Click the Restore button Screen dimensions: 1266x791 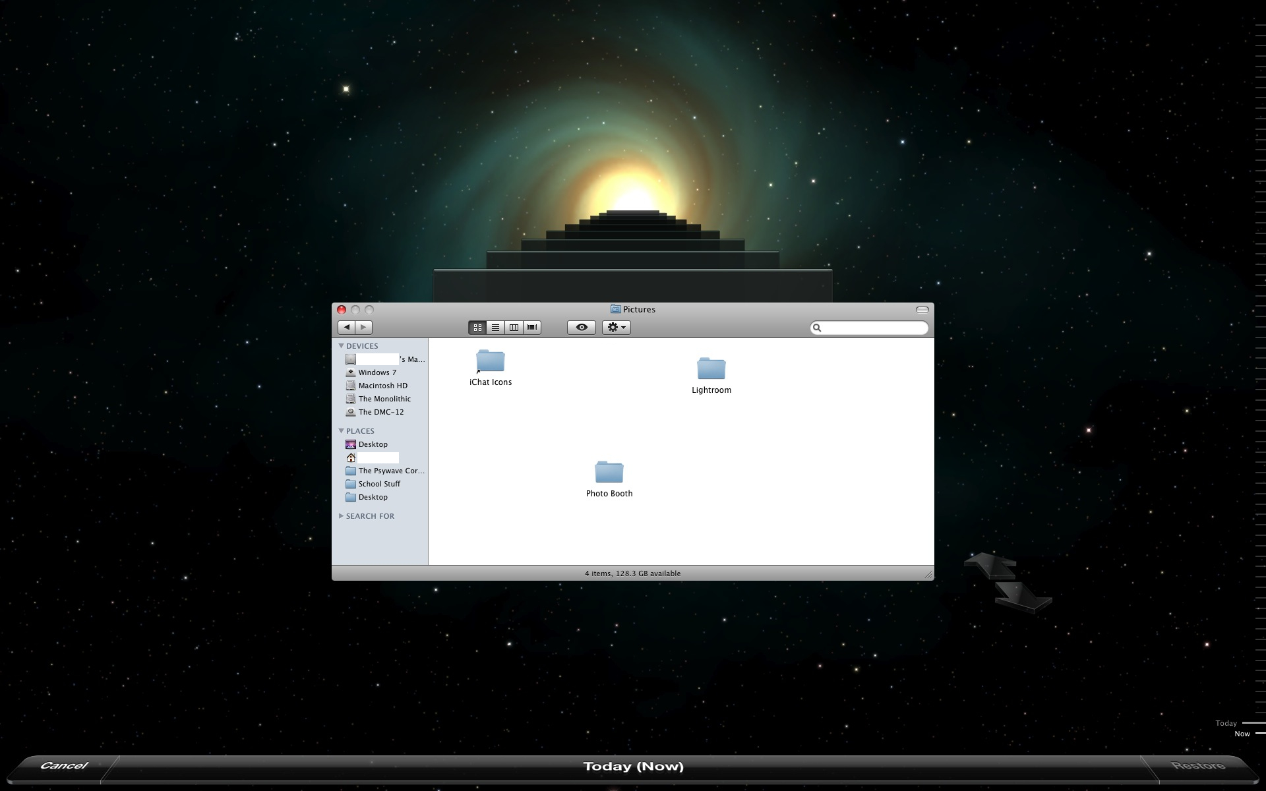click(1197, 766)
